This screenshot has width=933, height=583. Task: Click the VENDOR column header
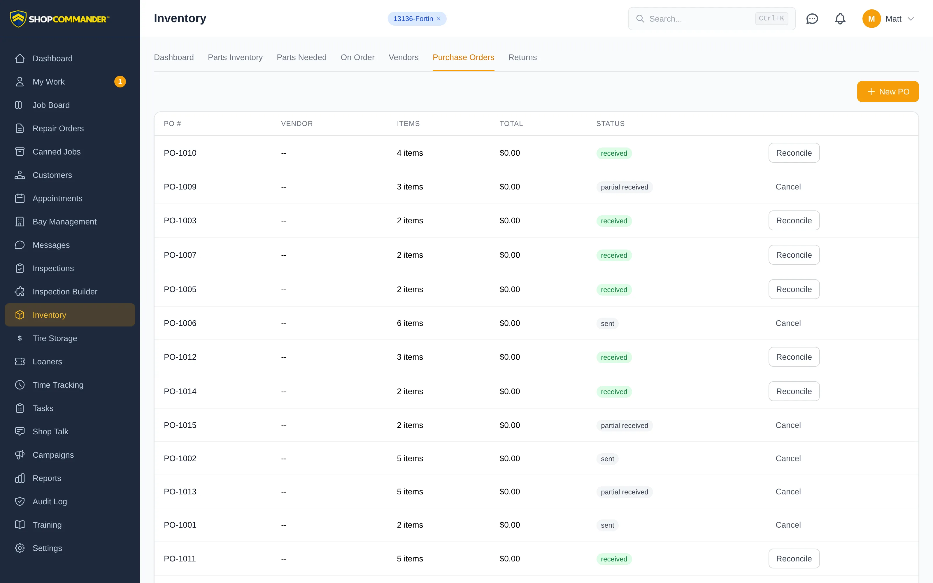pyautogui.click(x=297, y=124)
